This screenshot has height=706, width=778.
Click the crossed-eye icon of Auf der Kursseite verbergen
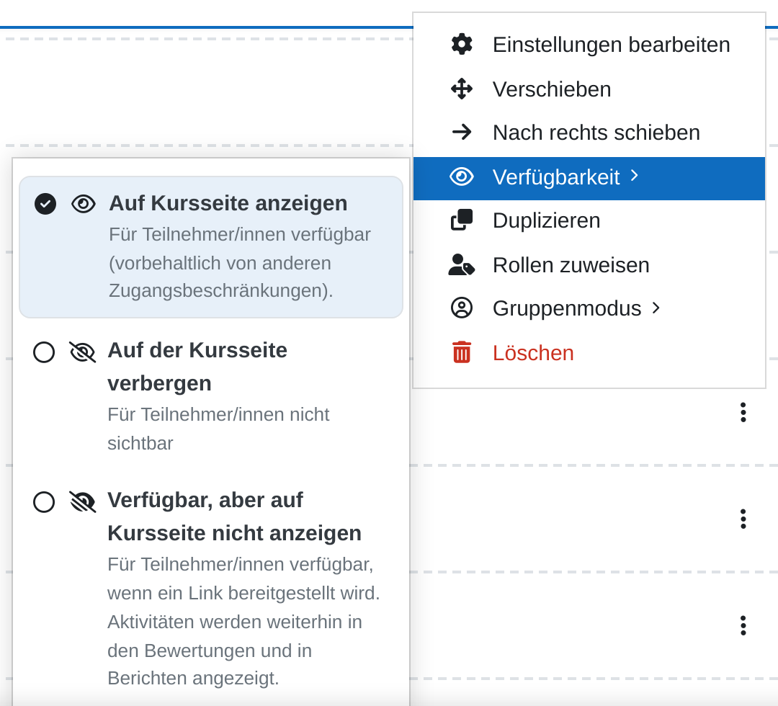coord(82,352)
